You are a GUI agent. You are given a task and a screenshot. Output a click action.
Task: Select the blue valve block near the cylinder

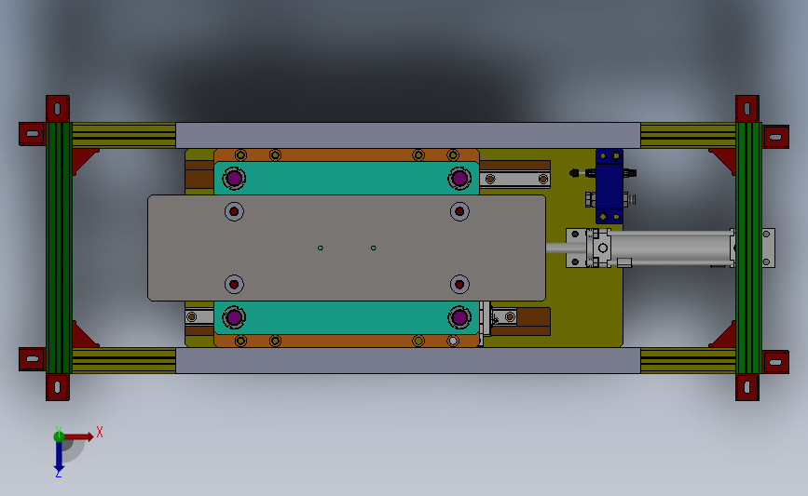pos(609,186)
